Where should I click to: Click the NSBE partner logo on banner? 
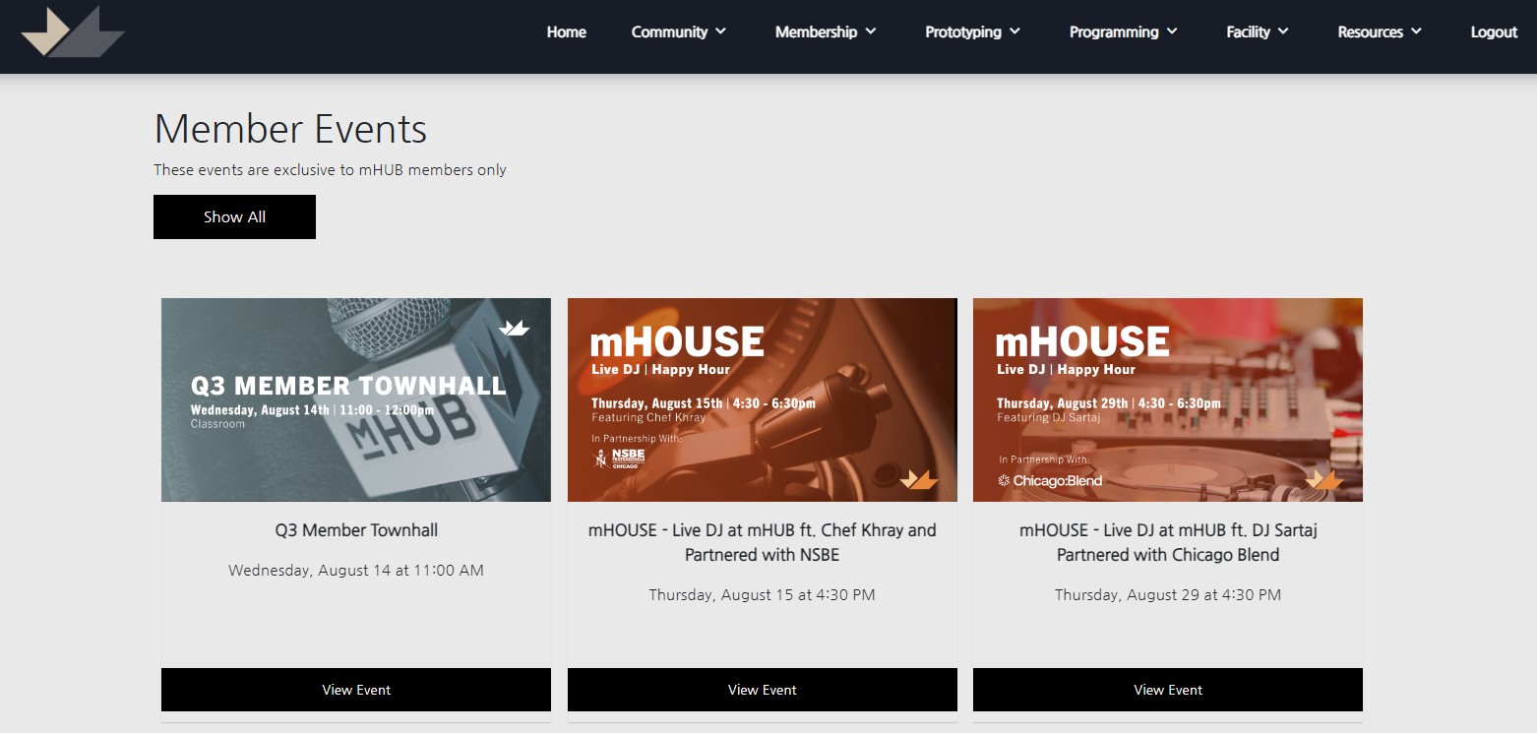(619, 458)
